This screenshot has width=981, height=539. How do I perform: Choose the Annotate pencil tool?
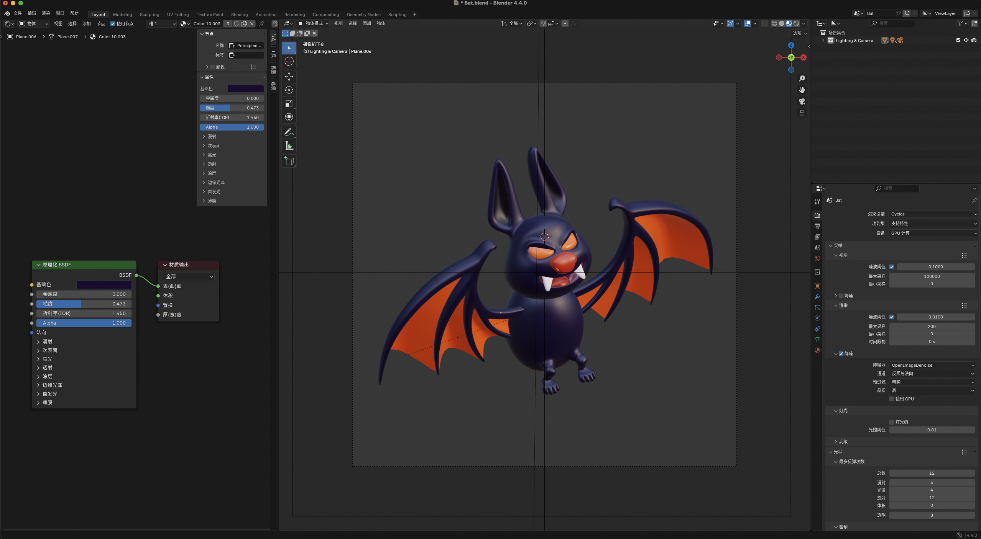[289, 132]
